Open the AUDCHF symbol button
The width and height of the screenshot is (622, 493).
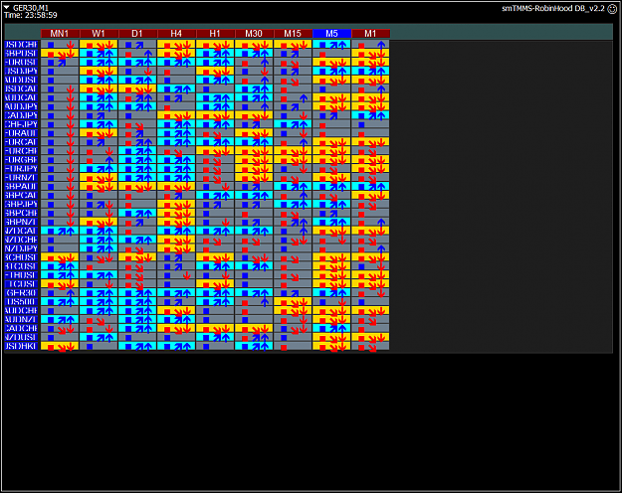(22, 311)
